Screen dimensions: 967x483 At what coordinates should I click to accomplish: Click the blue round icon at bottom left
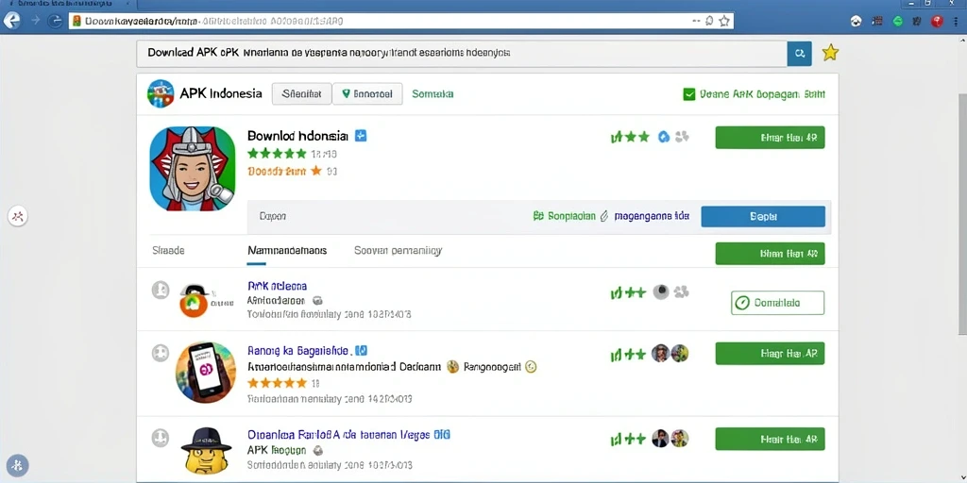coord(17,464)
